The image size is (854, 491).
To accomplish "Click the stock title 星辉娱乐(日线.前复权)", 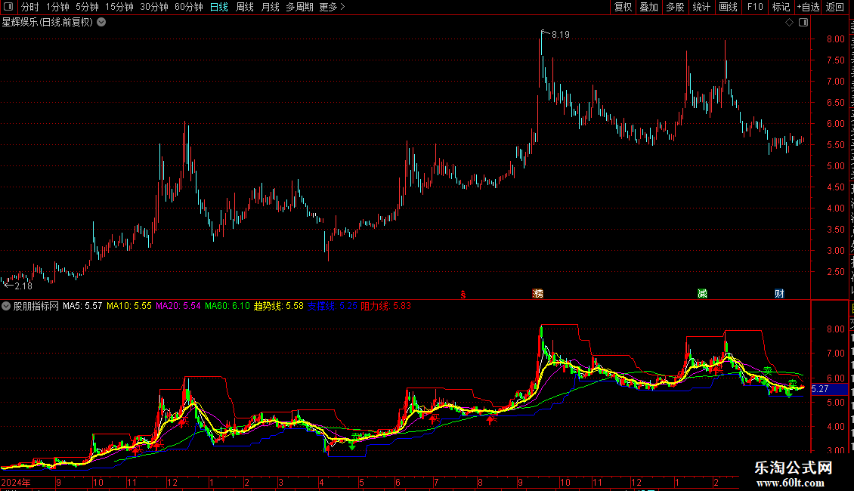I will coord(48,23).
